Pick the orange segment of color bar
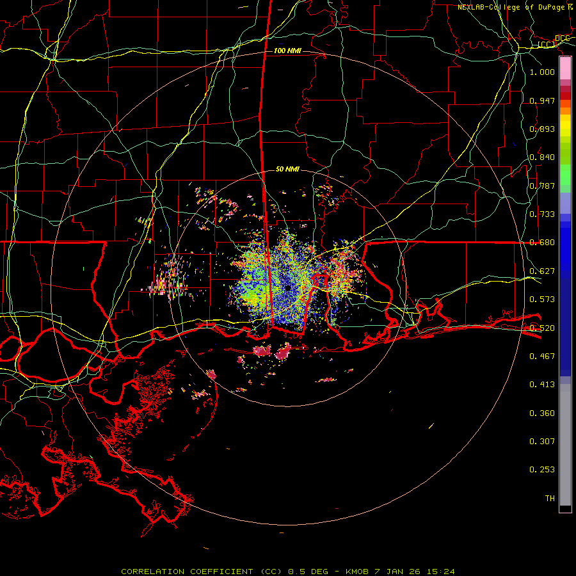 pyautogui.click(x=565, y=111)
